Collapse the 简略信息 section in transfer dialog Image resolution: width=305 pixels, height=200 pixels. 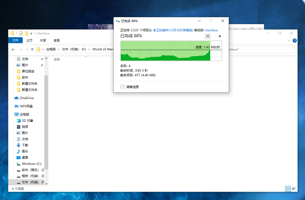tap(123, 87)
